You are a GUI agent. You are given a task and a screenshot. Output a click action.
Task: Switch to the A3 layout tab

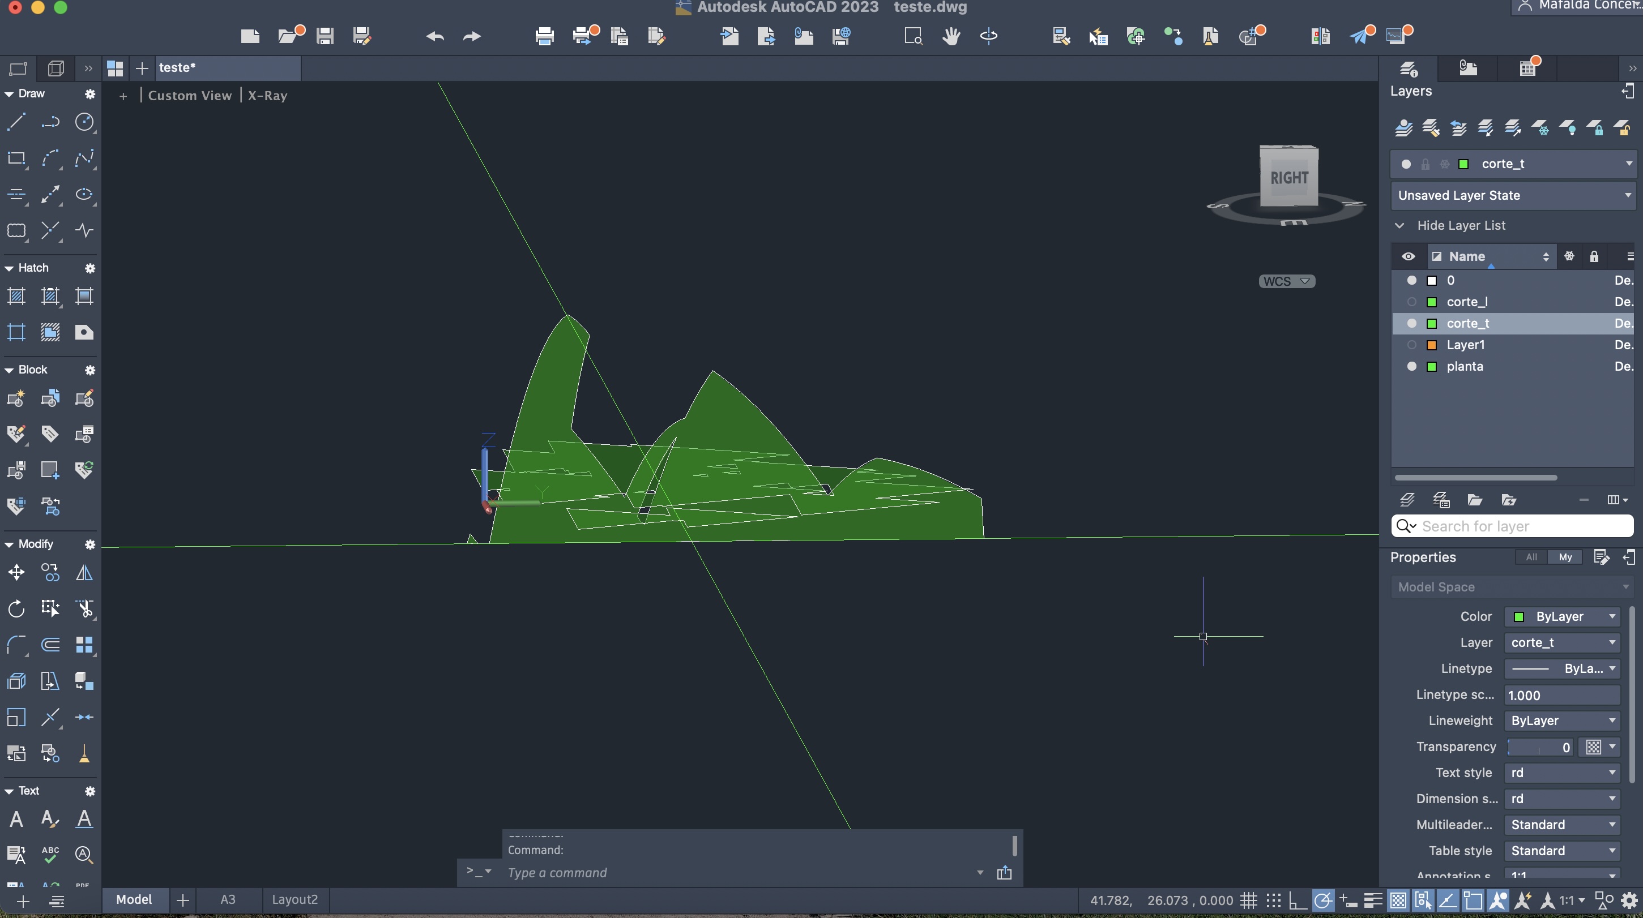tap(228, 899)
